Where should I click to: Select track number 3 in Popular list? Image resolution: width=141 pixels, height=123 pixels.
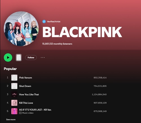tap(8, 94)
